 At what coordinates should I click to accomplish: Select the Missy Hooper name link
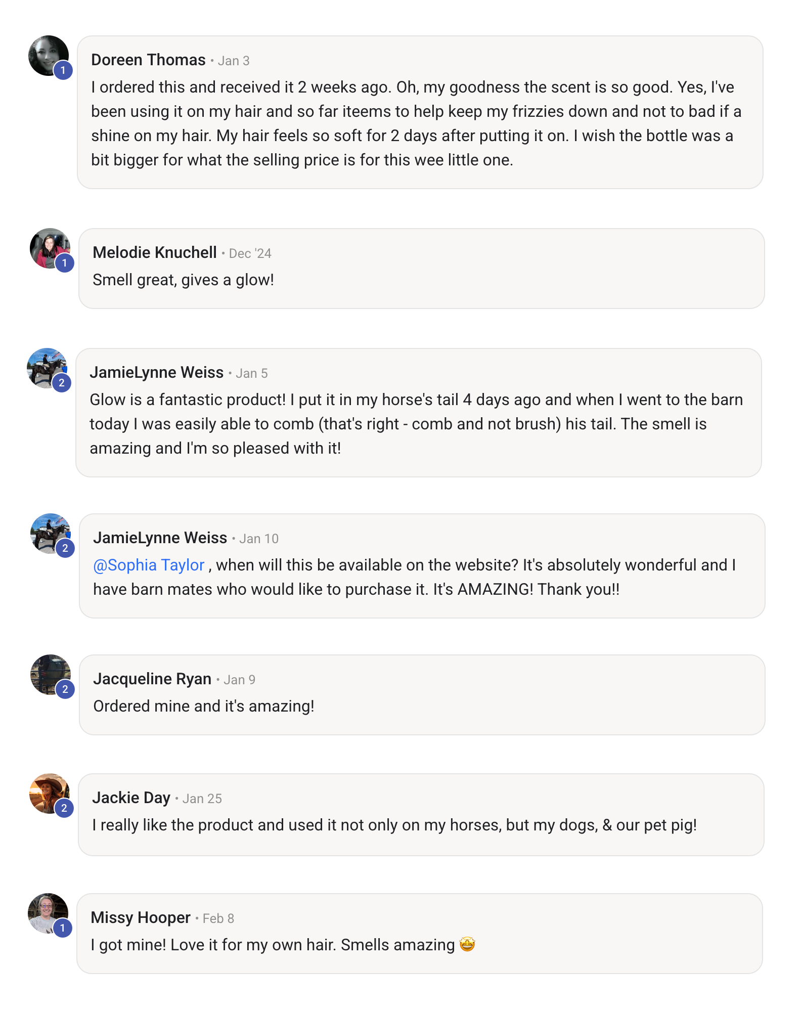point(141,917)
